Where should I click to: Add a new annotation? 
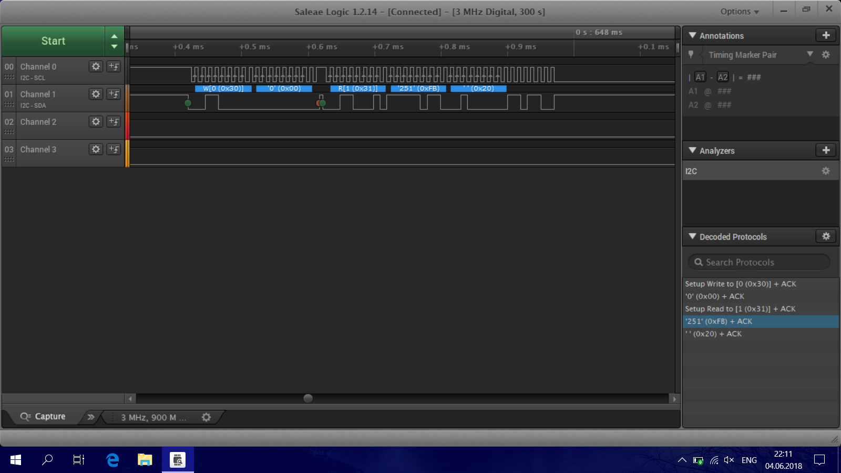826,35
